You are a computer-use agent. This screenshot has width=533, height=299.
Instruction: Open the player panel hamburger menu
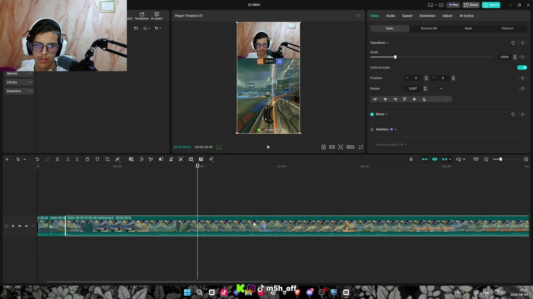359,16
